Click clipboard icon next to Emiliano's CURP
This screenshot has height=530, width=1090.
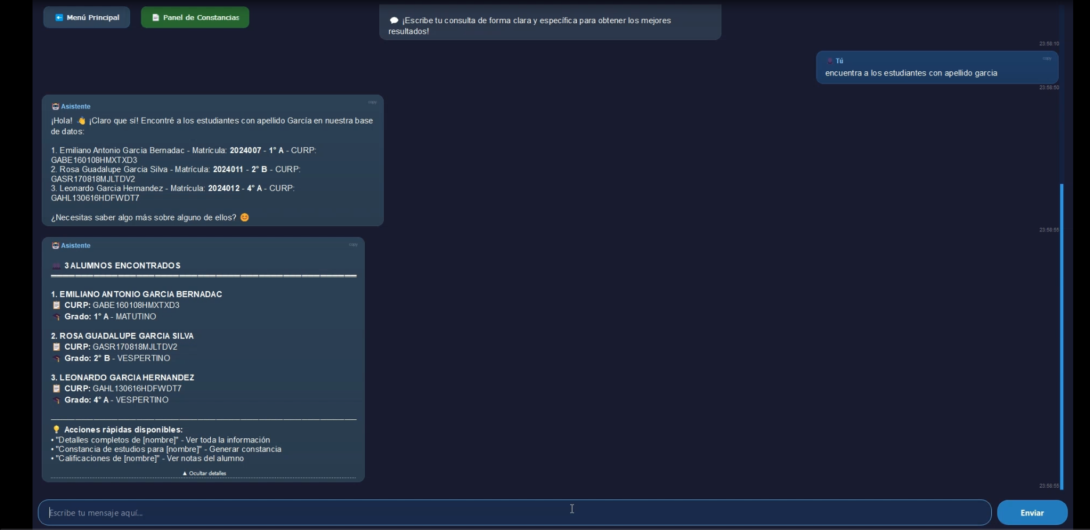[x=56, y=306]
